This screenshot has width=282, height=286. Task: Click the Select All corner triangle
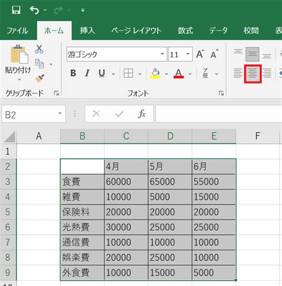[x=10, y=136]
